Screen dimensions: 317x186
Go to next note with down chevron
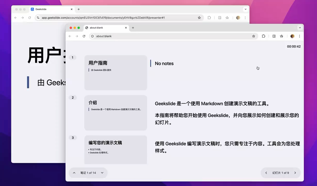click(102, 173)
